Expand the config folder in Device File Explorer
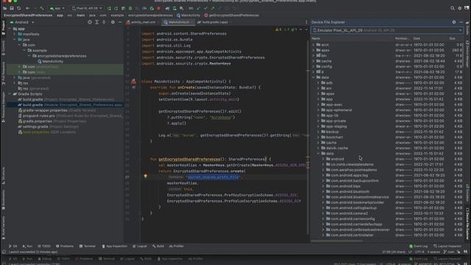471x265 pixels. tap(314, 66)
